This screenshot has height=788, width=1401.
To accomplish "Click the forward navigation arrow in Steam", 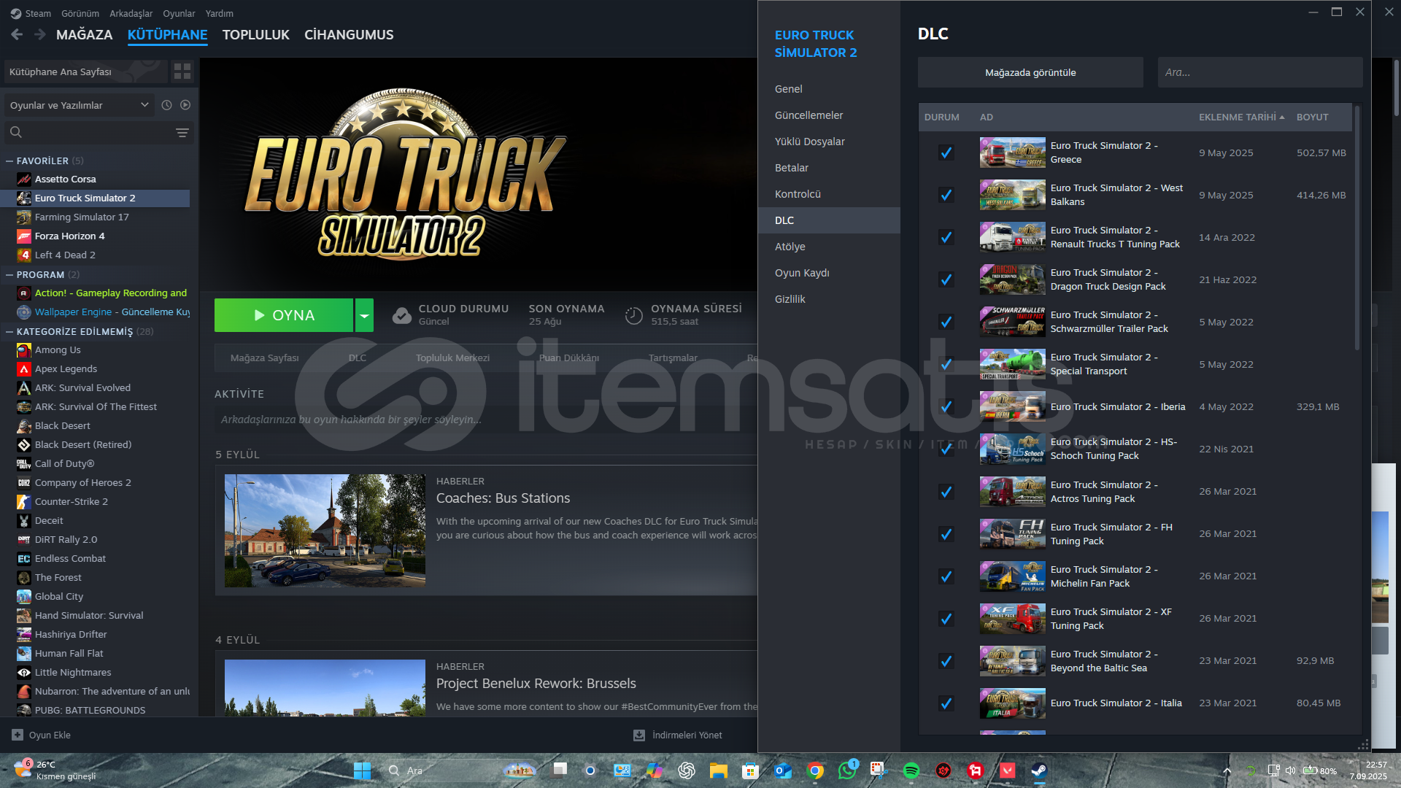I will [40, 34].
